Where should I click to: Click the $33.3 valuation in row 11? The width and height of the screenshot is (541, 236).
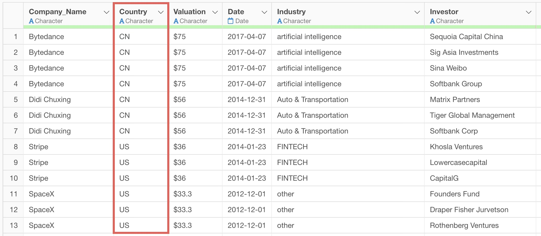182,194
